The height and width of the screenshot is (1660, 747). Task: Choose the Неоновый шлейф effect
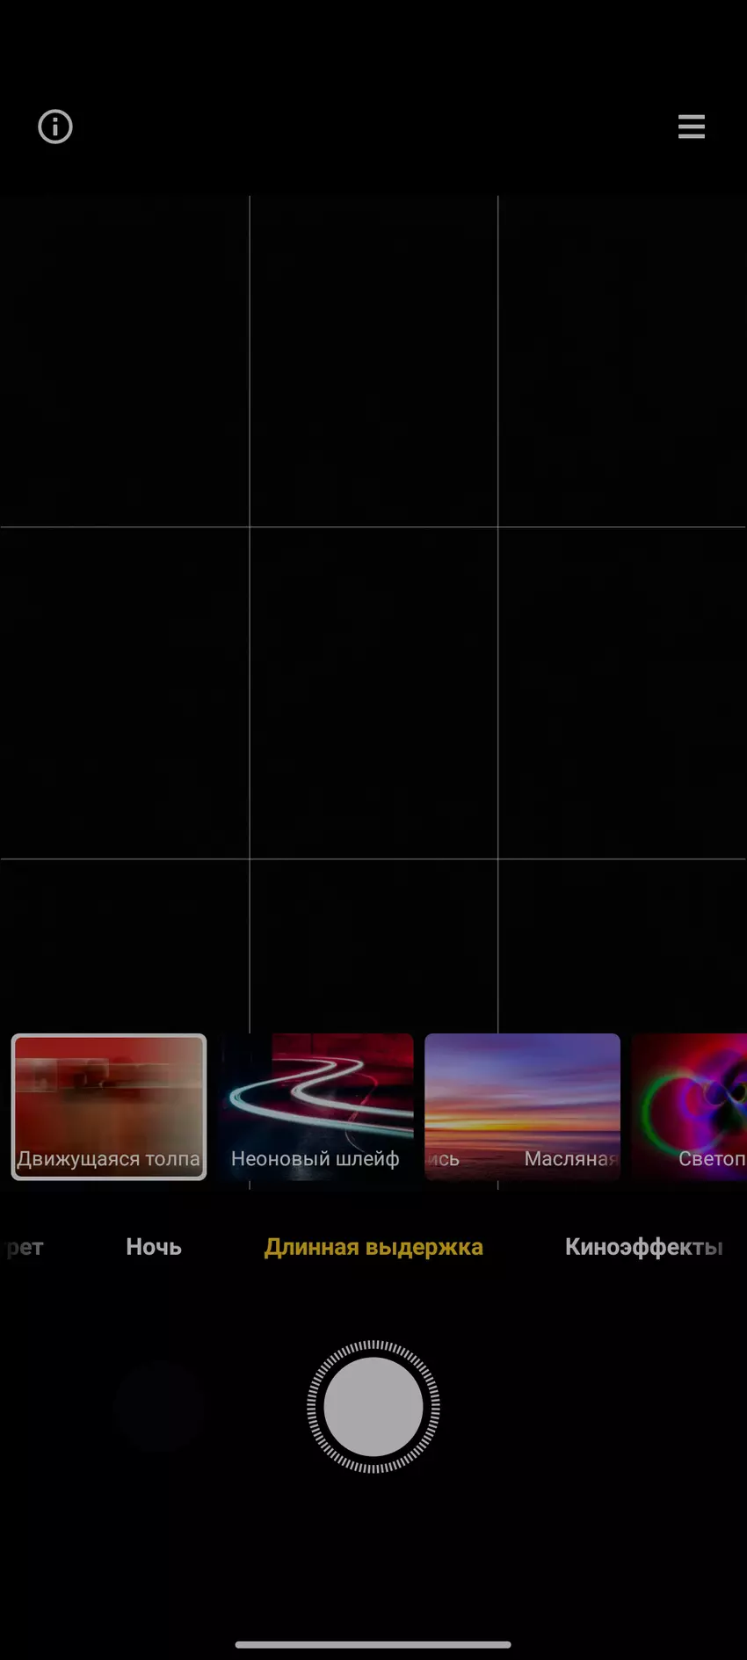[316, 1106]
